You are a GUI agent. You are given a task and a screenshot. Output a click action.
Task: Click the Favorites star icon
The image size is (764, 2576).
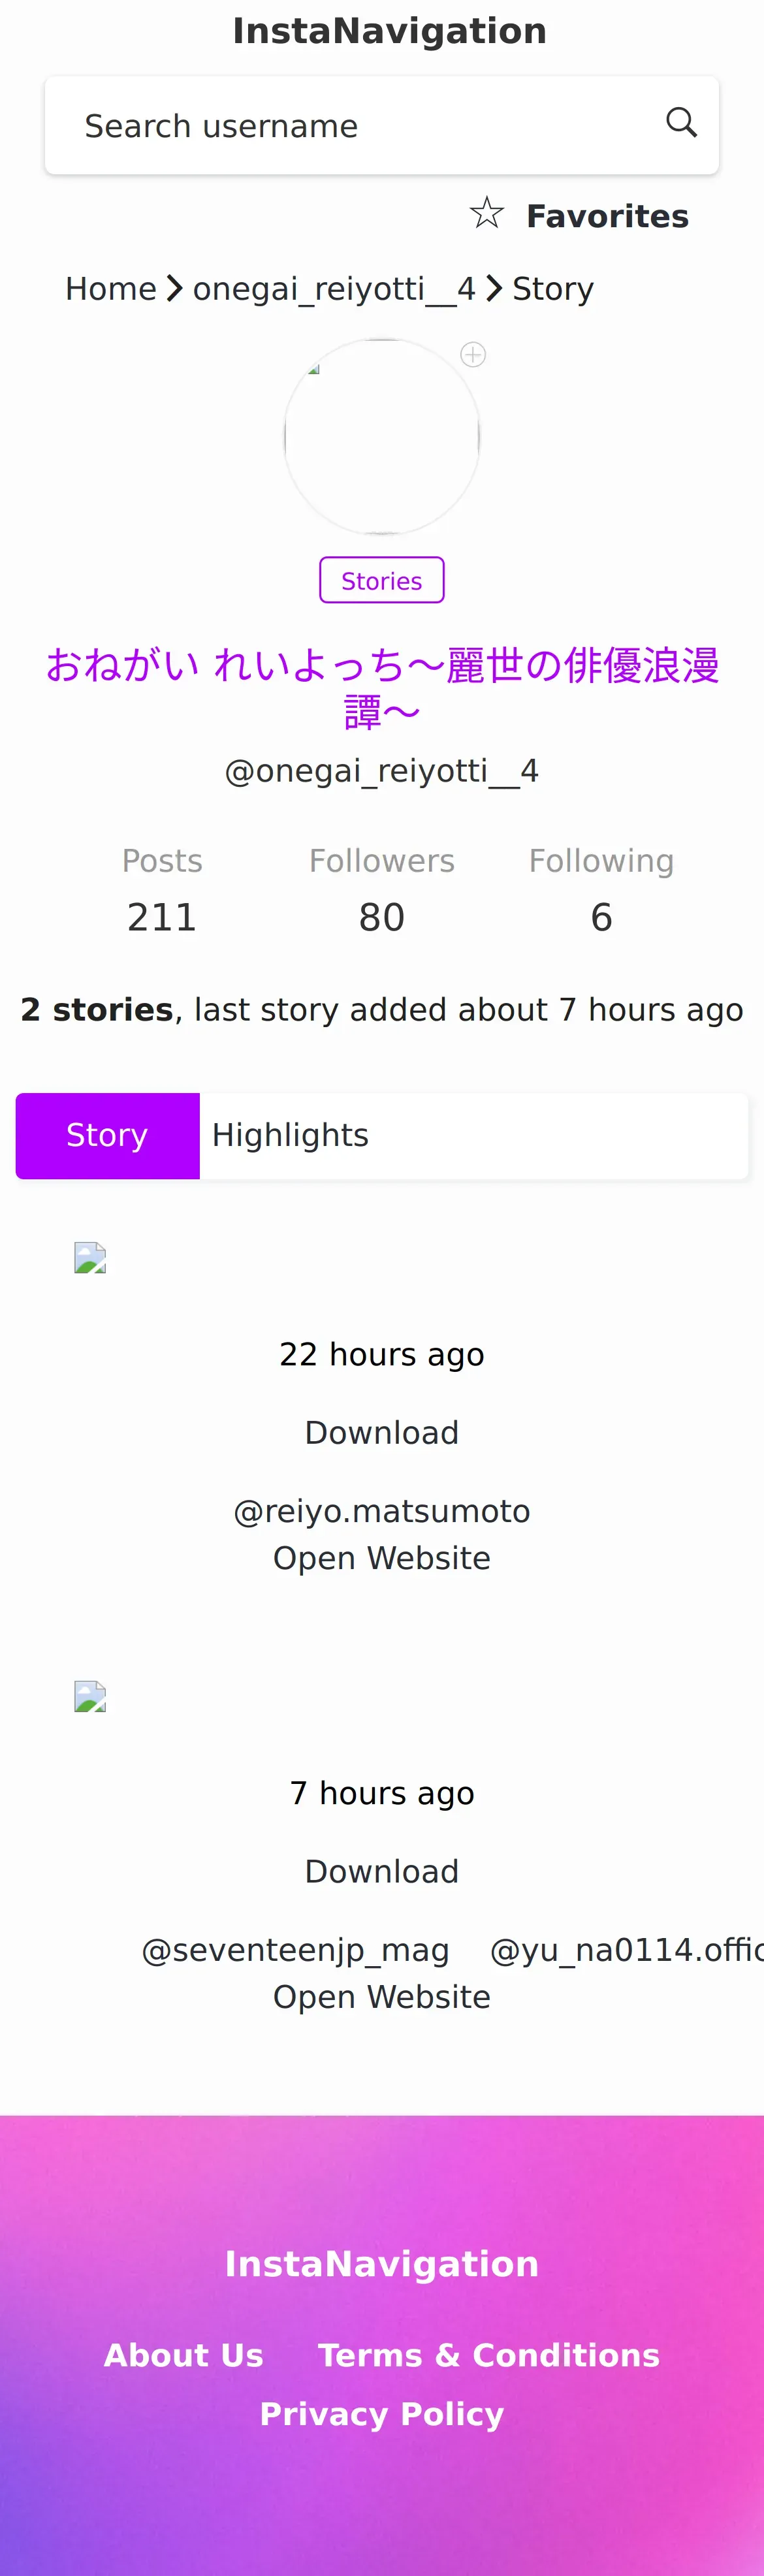[x=487, y=214]
